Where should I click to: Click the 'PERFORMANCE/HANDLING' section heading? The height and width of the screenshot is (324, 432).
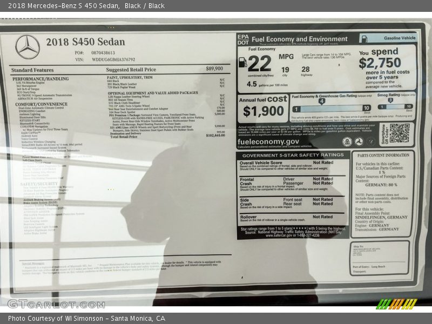[x=40, y=79]
